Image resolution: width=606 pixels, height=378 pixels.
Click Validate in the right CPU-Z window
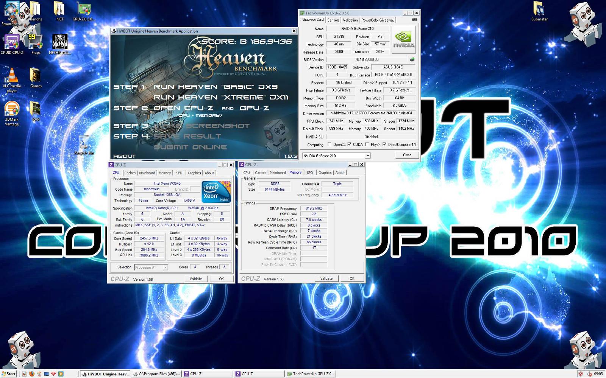pos(326,278)
